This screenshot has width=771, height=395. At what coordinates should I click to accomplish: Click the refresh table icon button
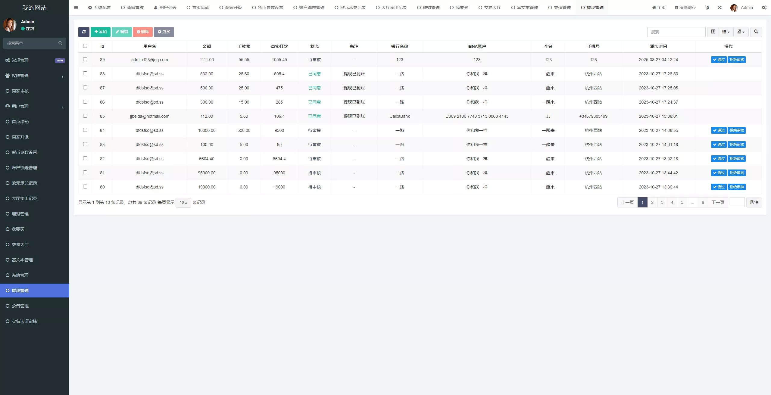pyautogui.click(x=84, y=32)
